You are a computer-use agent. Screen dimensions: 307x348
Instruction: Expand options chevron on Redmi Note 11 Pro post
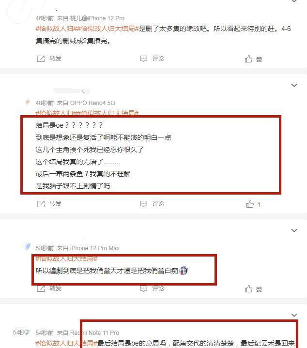pyautogui.click(x=294, y=315)
